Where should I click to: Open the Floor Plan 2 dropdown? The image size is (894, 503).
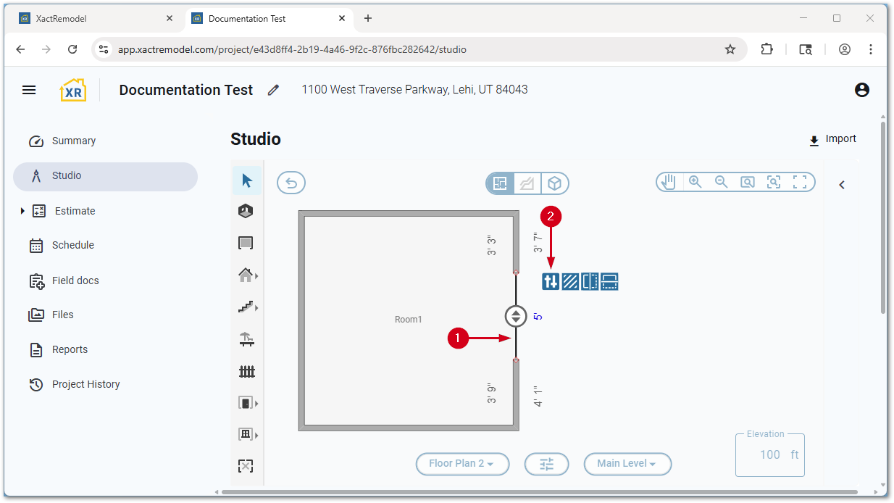(x=462, y=464)
